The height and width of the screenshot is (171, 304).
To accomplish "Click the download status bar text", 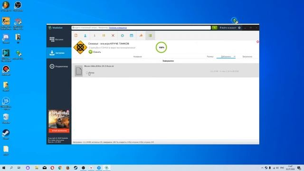I will (113, 142).
